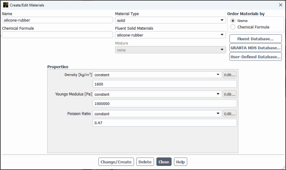The image size is (286, 170).
Task: Expand the Poisson Ratio method dropdown
Action: 157,114
